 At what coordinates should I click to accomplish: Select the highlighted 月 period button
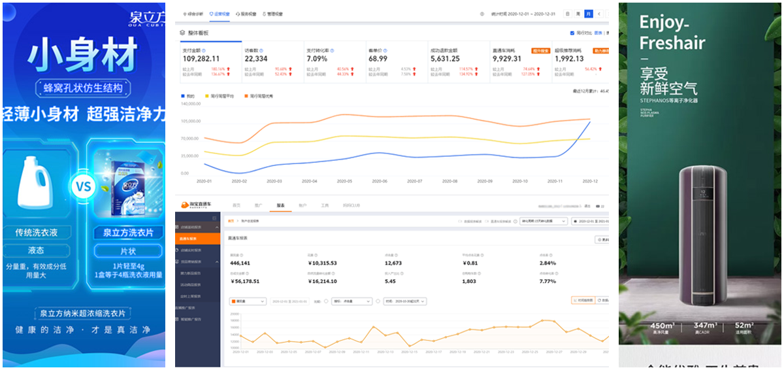[x=589, y=14]
